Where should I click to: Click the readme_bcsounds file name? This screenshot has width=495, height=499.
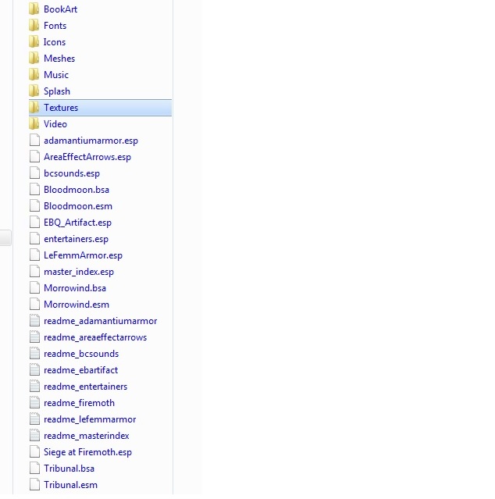81,354
